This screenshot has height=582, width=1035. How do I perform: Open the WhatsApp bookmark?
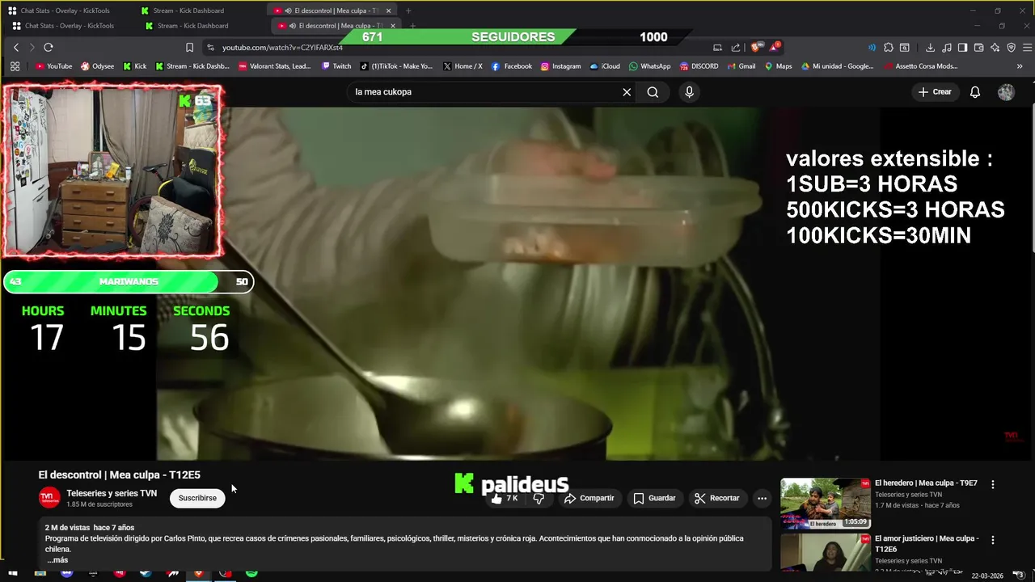(650, 66)
